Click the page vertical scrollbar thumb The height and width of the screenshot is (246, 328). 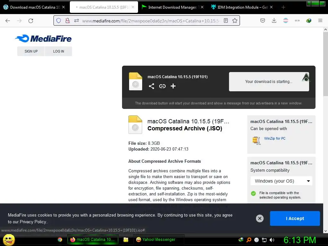coord(325,65)
